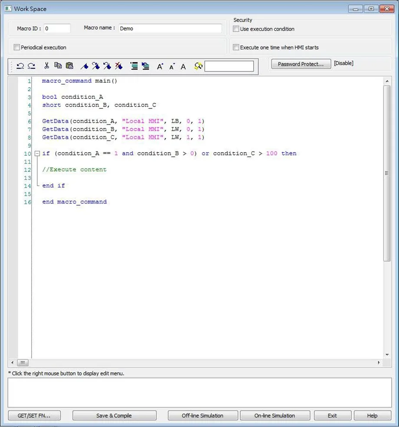The image size is (399, 427).
Task: Click the 'bool condition_A' declaration line
Action: [x=73, y=97]
